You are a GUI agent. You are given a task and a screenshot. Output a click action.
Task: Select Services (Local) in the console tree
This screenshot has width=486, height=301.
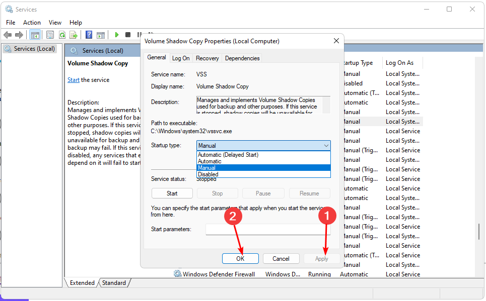click(x=30, y=49)
